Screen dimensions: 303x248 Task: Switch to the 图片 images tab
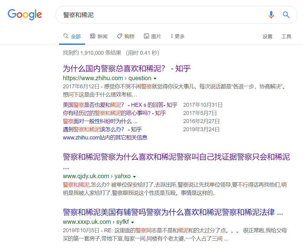(x=153, y=36)
